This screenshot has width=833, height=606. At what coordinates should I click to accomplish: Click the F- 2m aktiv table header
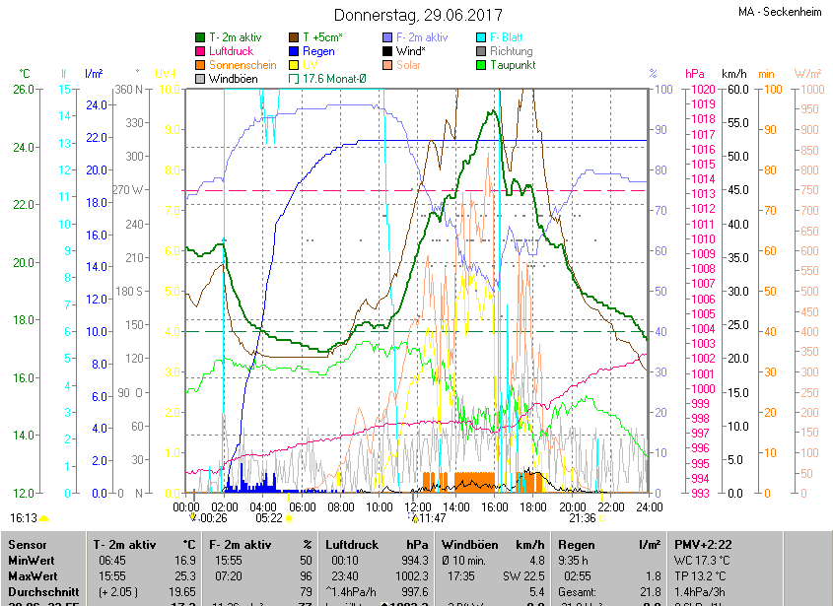click(x=241, y=544)
